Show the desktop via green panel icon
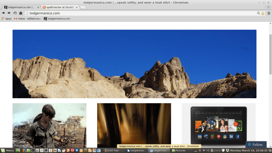This screenshot has width=272, height=153. (x=18, y=150)
